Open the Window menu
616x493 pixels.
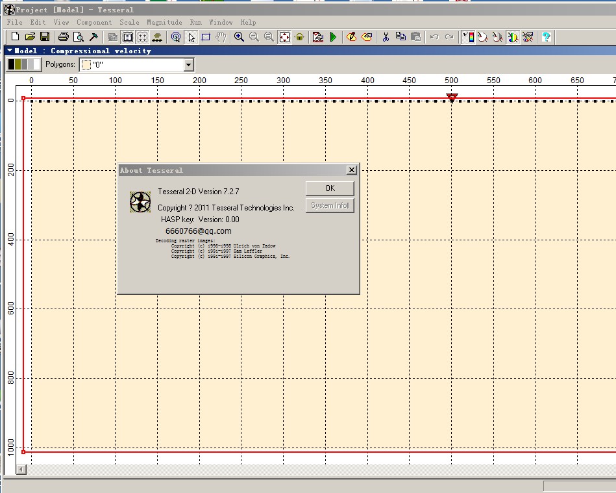tap(221, 22)
